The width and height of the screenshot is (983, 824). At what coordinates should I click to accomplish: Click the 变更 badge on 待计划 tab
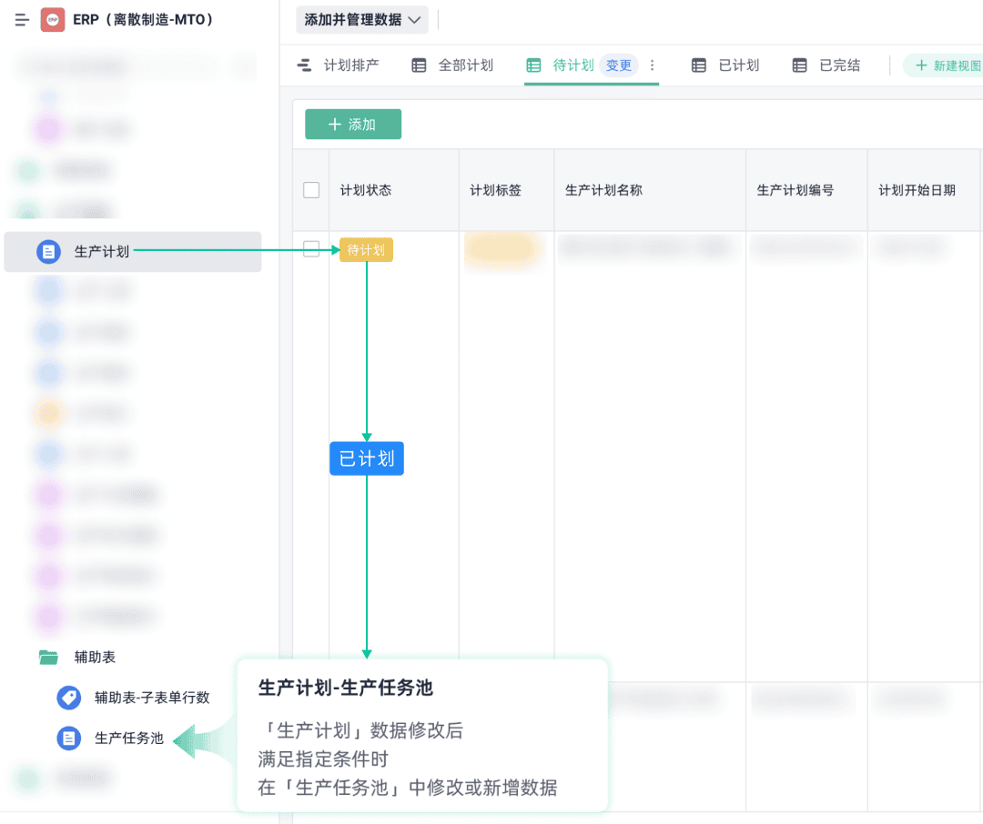coord(619,65)
